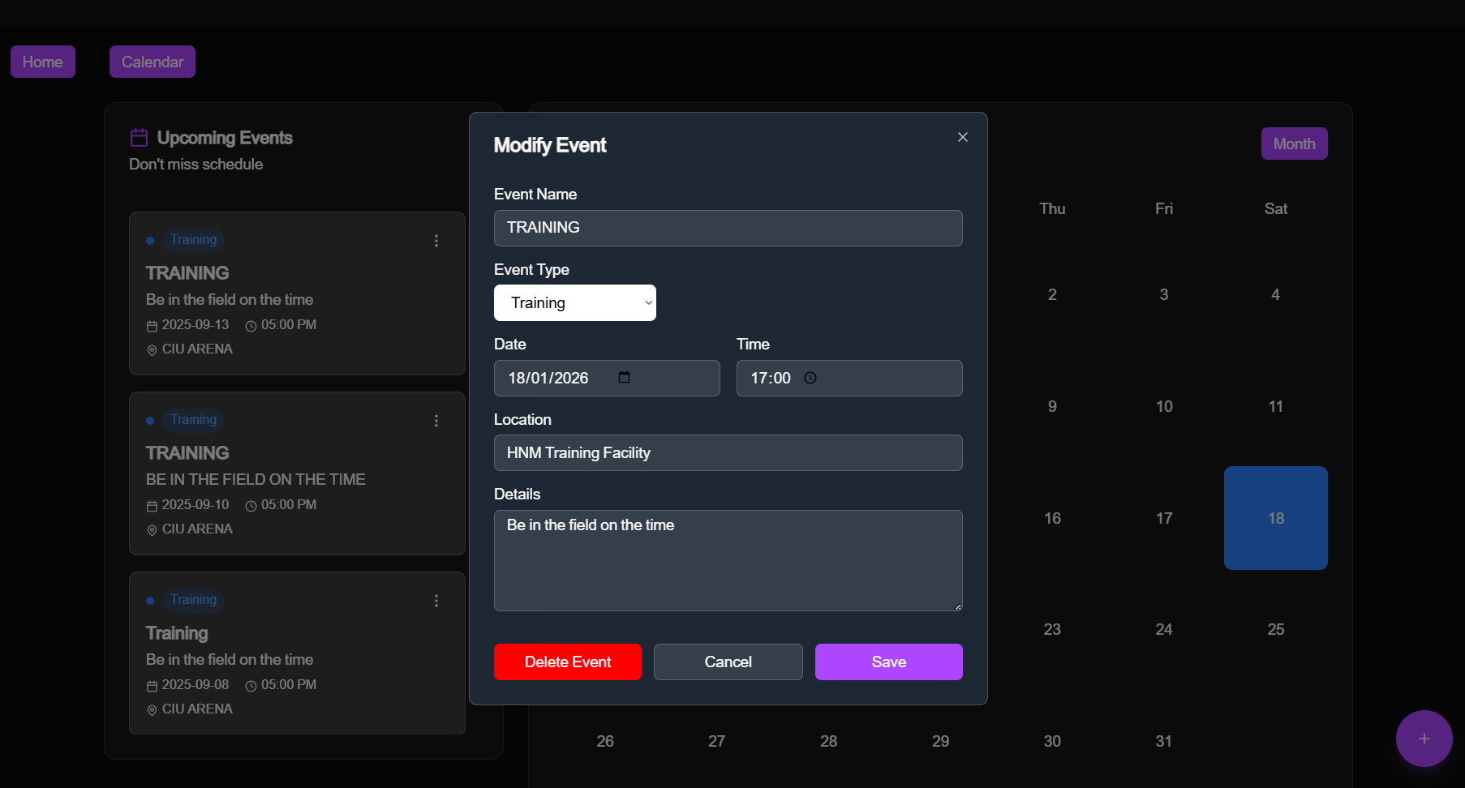Save the modified event
This screenshot has width=1465, height=788.
point(888,662)
